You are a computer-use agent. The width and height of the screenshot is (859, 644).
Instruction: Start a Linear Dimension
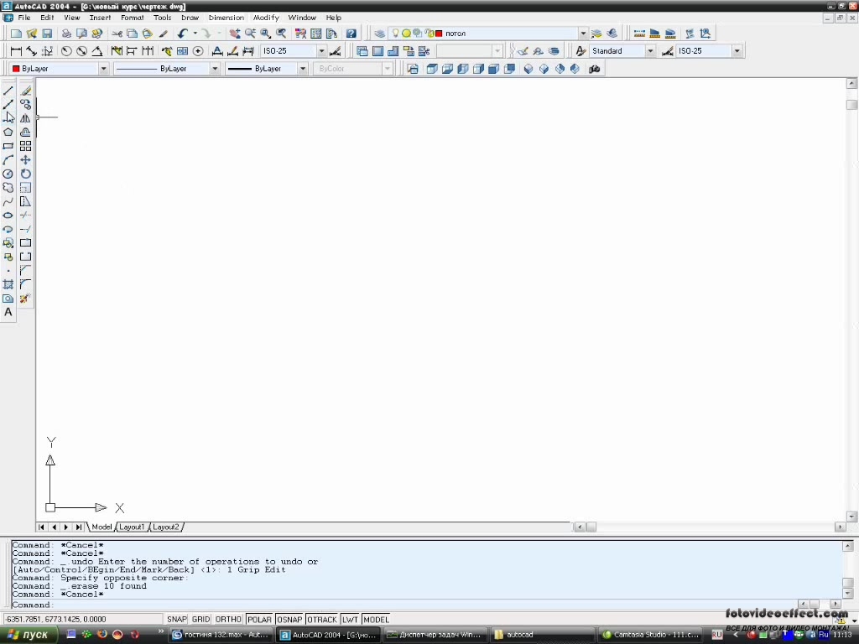pos(16,51)
